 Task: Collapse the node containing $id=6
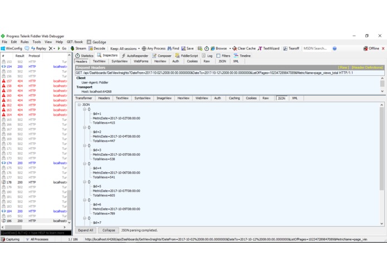coord(85,200)
